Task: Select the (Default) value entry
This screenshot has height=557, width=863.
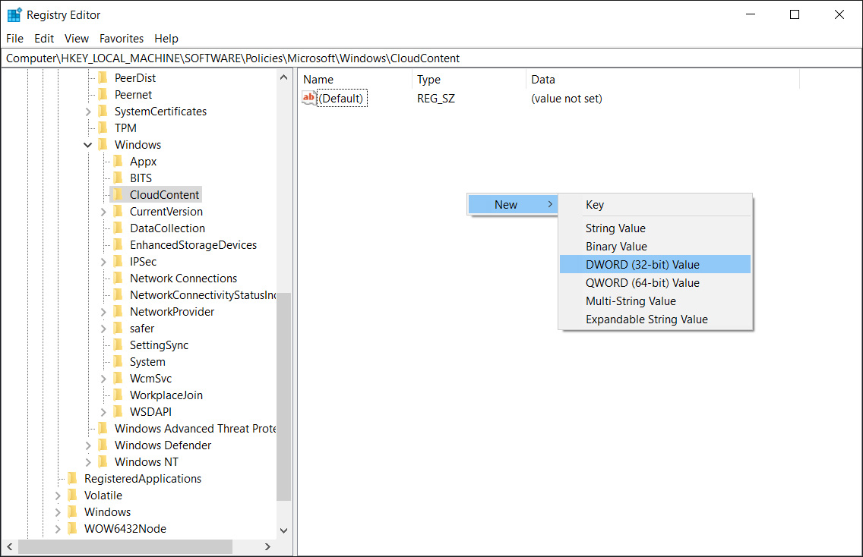Action: [341, 99]
